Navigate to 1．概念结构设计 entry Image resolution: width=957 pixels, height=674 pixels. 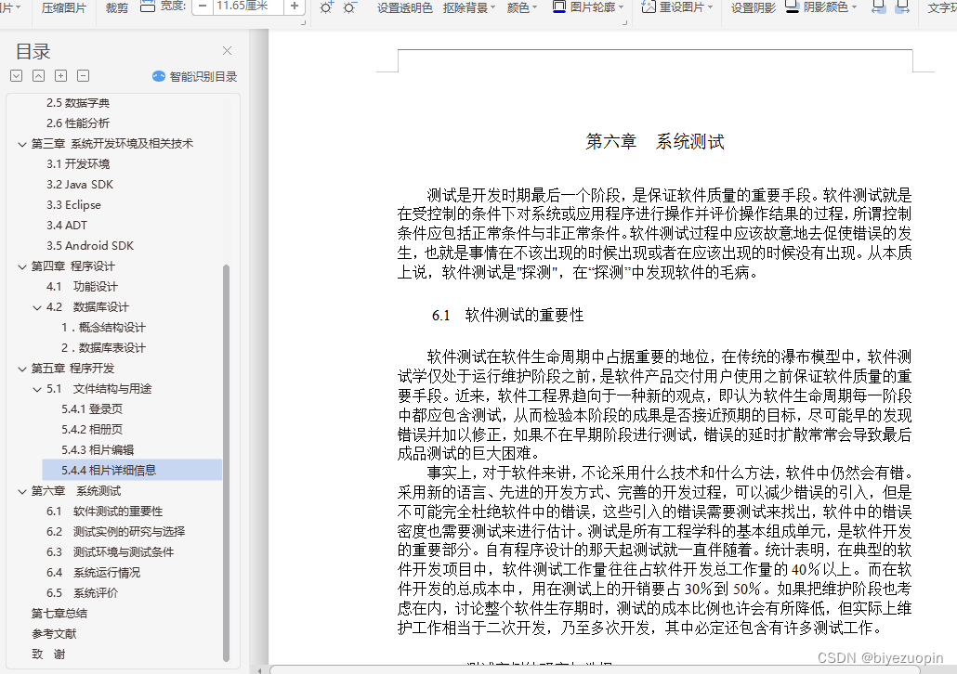[x=103, y=328]
